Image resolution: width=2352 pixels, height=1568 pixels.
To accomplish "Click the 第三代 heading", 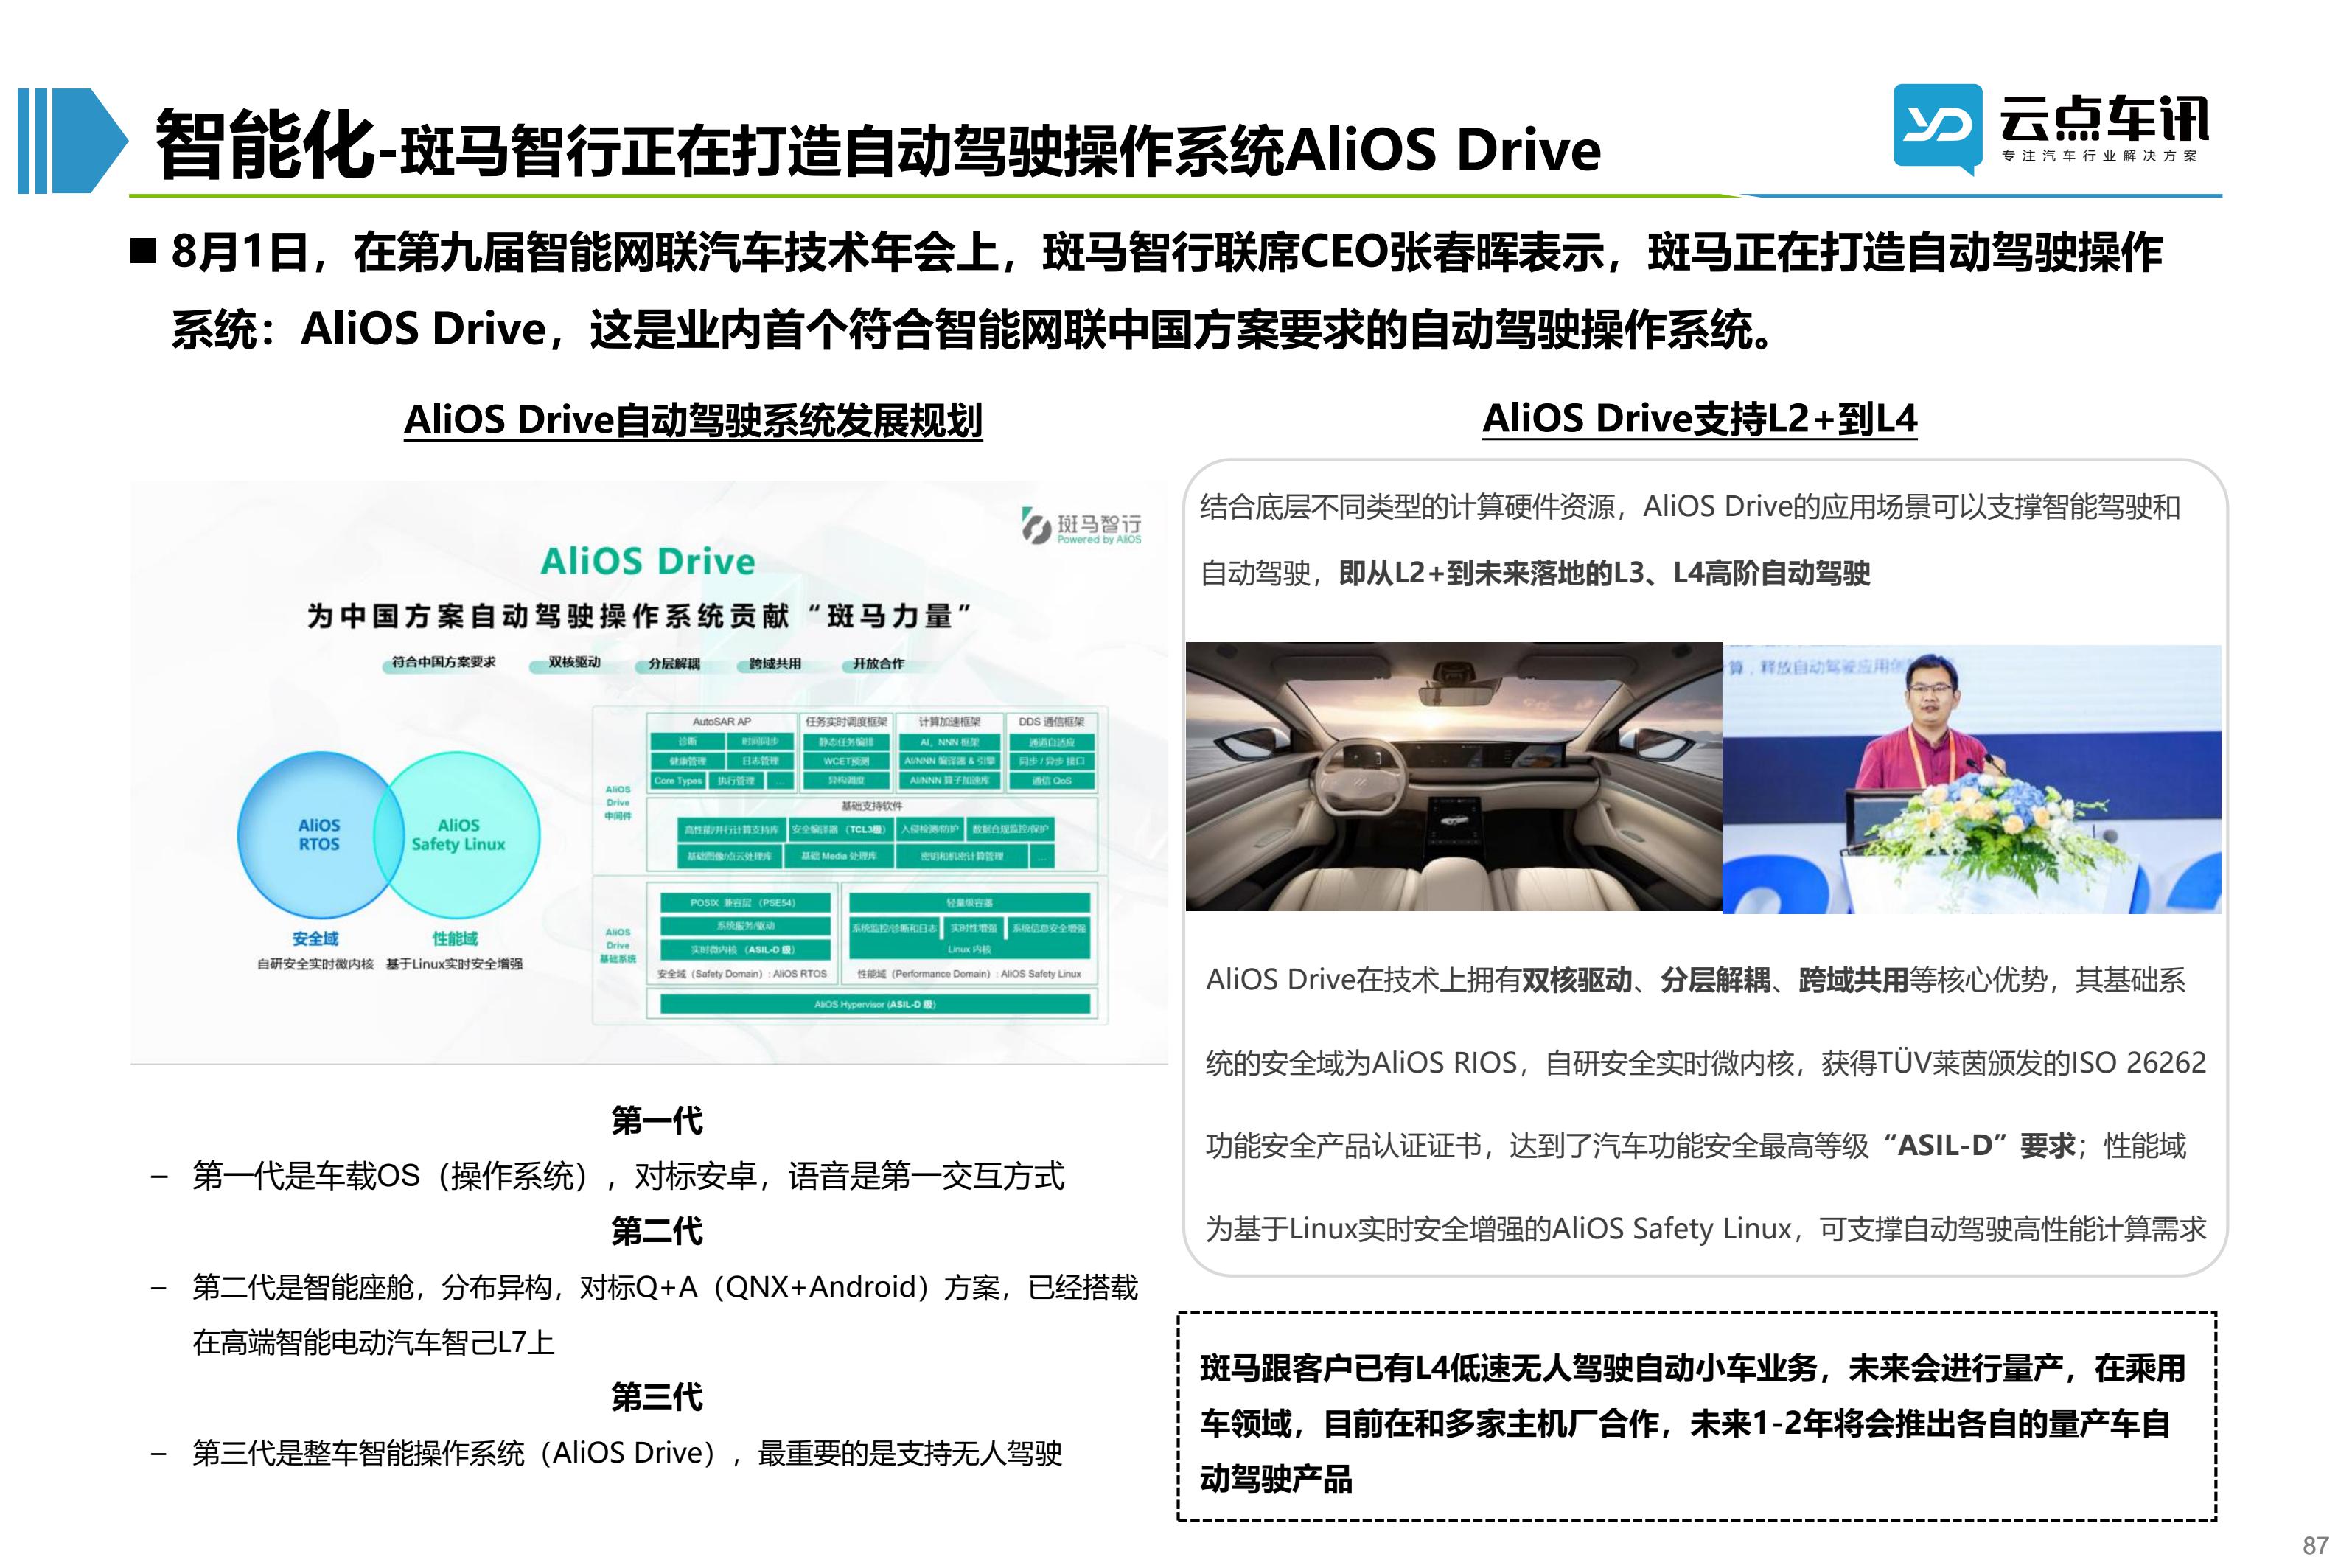I will pos(657,1396).
